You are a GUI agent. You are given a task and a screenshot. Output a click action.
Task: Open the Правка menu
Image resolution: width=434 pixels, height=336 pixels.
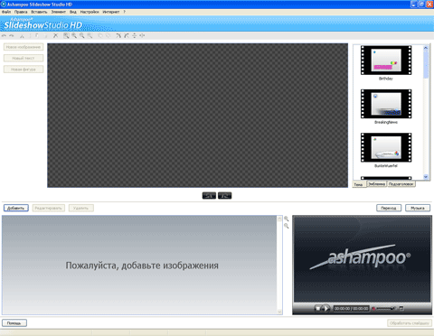[21, 12]
